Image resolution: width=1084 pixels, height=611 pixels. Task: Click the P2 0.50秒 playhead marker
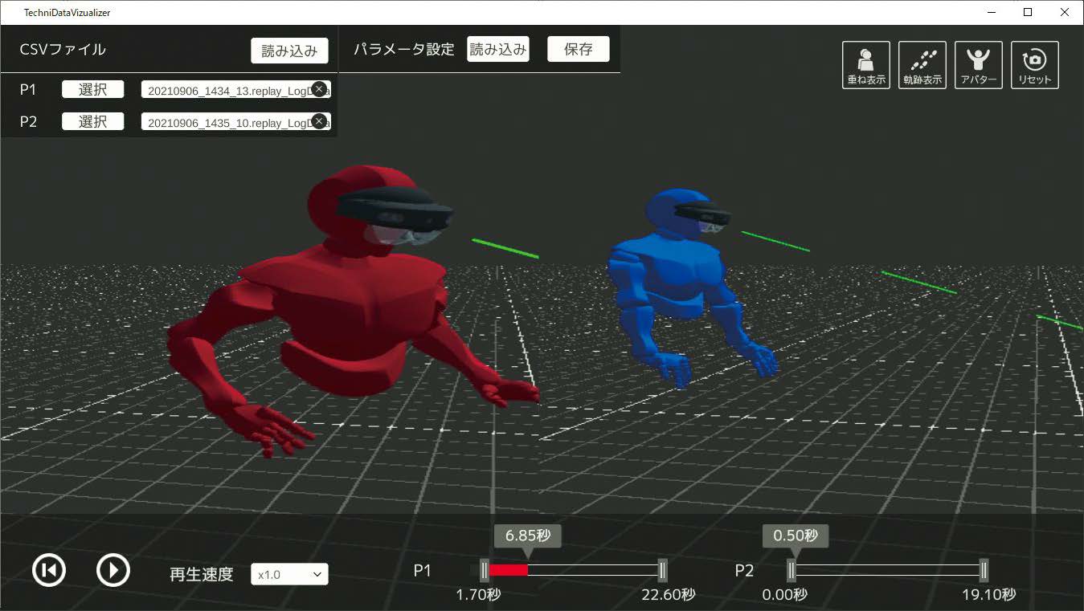pyautogui.click(x=795, y=536)
